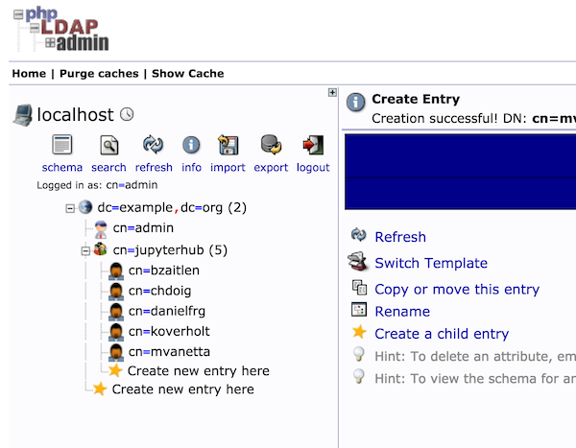Image resolution: width=576 pixels, height=448 pixels.
Task: Collapse the dc=example,dc=org tree node
Action: click(x=70, y=208)
